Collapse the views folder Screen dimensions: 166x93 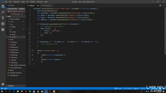pyautogui.click(x=11, y=40)
